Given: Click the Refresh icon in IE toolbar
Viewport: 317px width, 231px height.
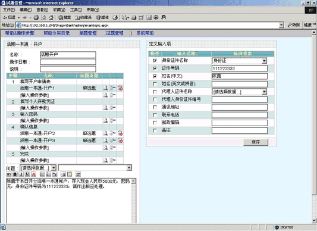Looking at the screenshot, I should coord(43,18).
